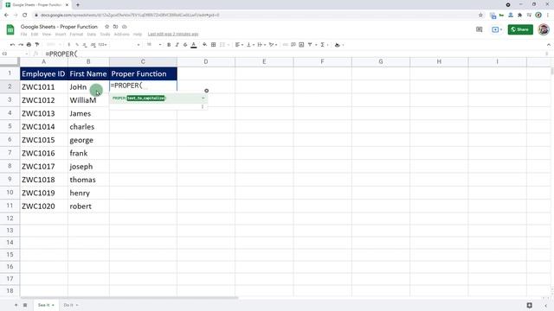Open the File menu

[x=23, y=35]
